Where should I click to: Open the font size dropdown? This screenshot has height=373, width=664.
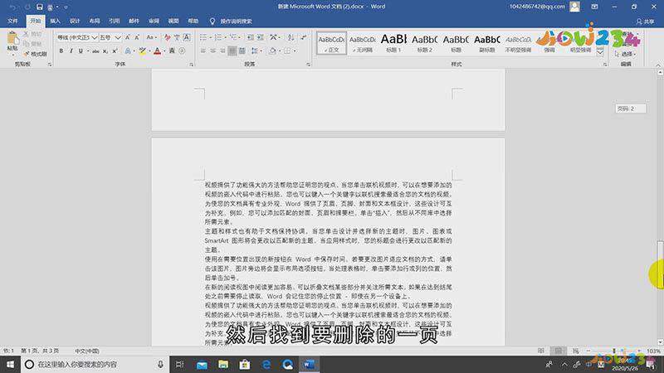click(x=118, y=37)
